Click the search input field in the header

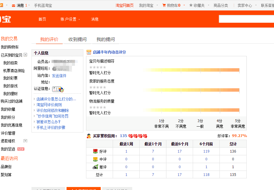pyautogui.click(x=246, y=19)
